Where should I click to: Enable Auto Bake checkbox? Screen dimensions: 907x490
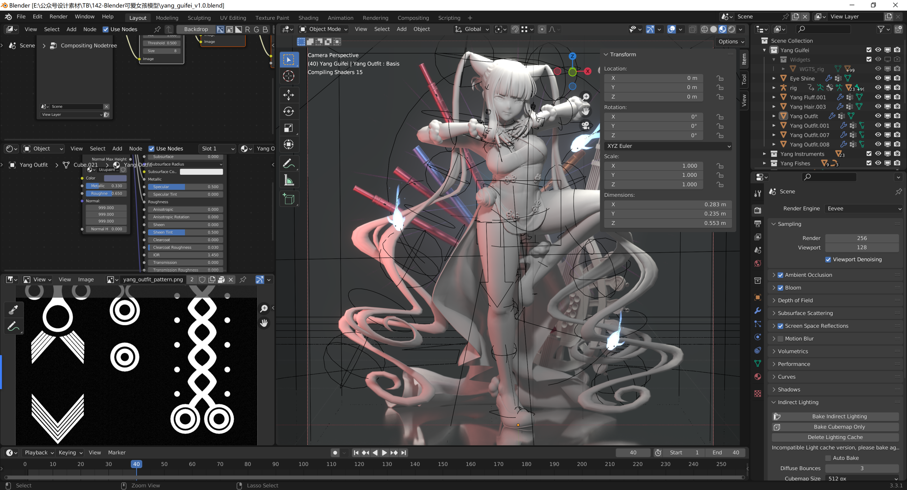(x=828, y=458)
